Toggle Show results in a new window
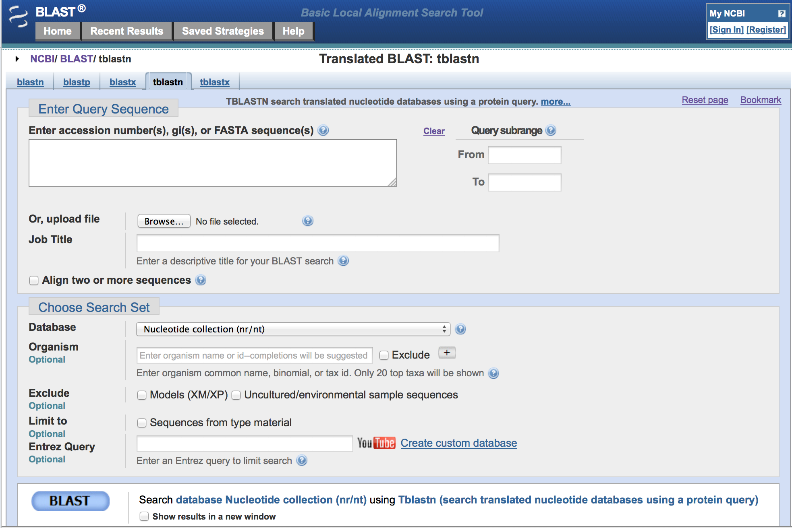792x528 pixels. pyautogui.click(x=144, y=516)
